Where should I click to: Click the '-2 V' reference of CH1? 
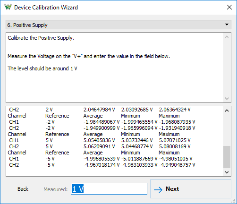click(50, 122)
